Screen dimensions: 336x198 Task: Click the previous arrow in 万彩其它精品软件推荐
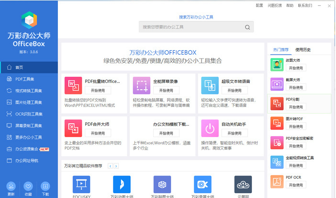[x=111, y=166]
